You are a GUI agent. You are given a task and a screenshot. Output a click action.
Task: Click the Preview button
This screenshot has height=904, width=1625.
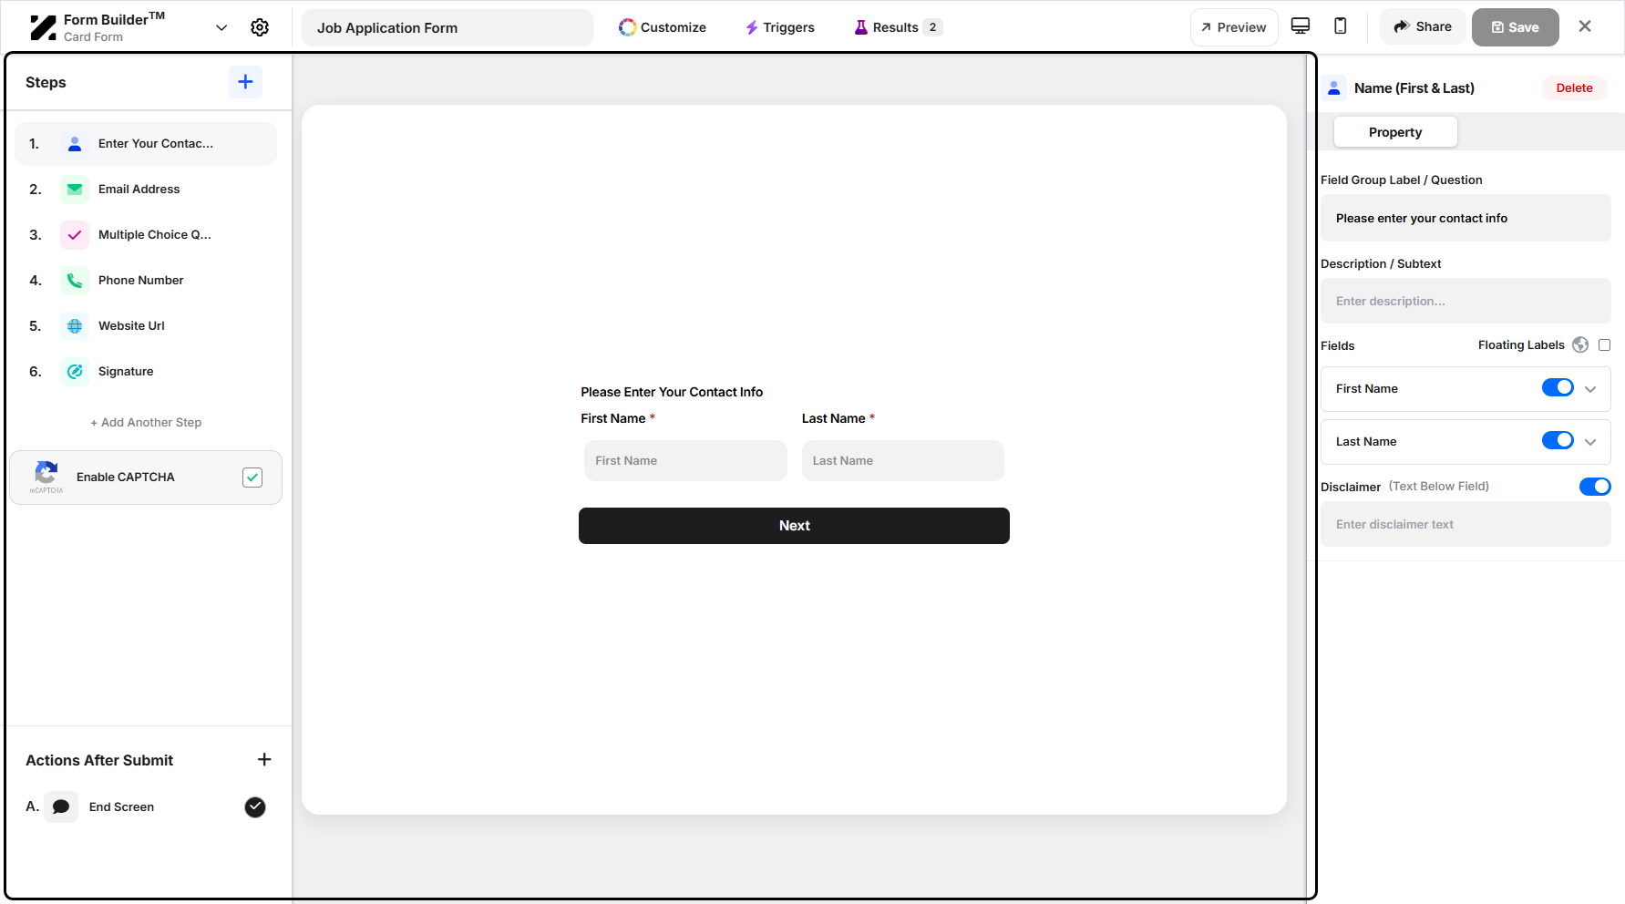1234,27
